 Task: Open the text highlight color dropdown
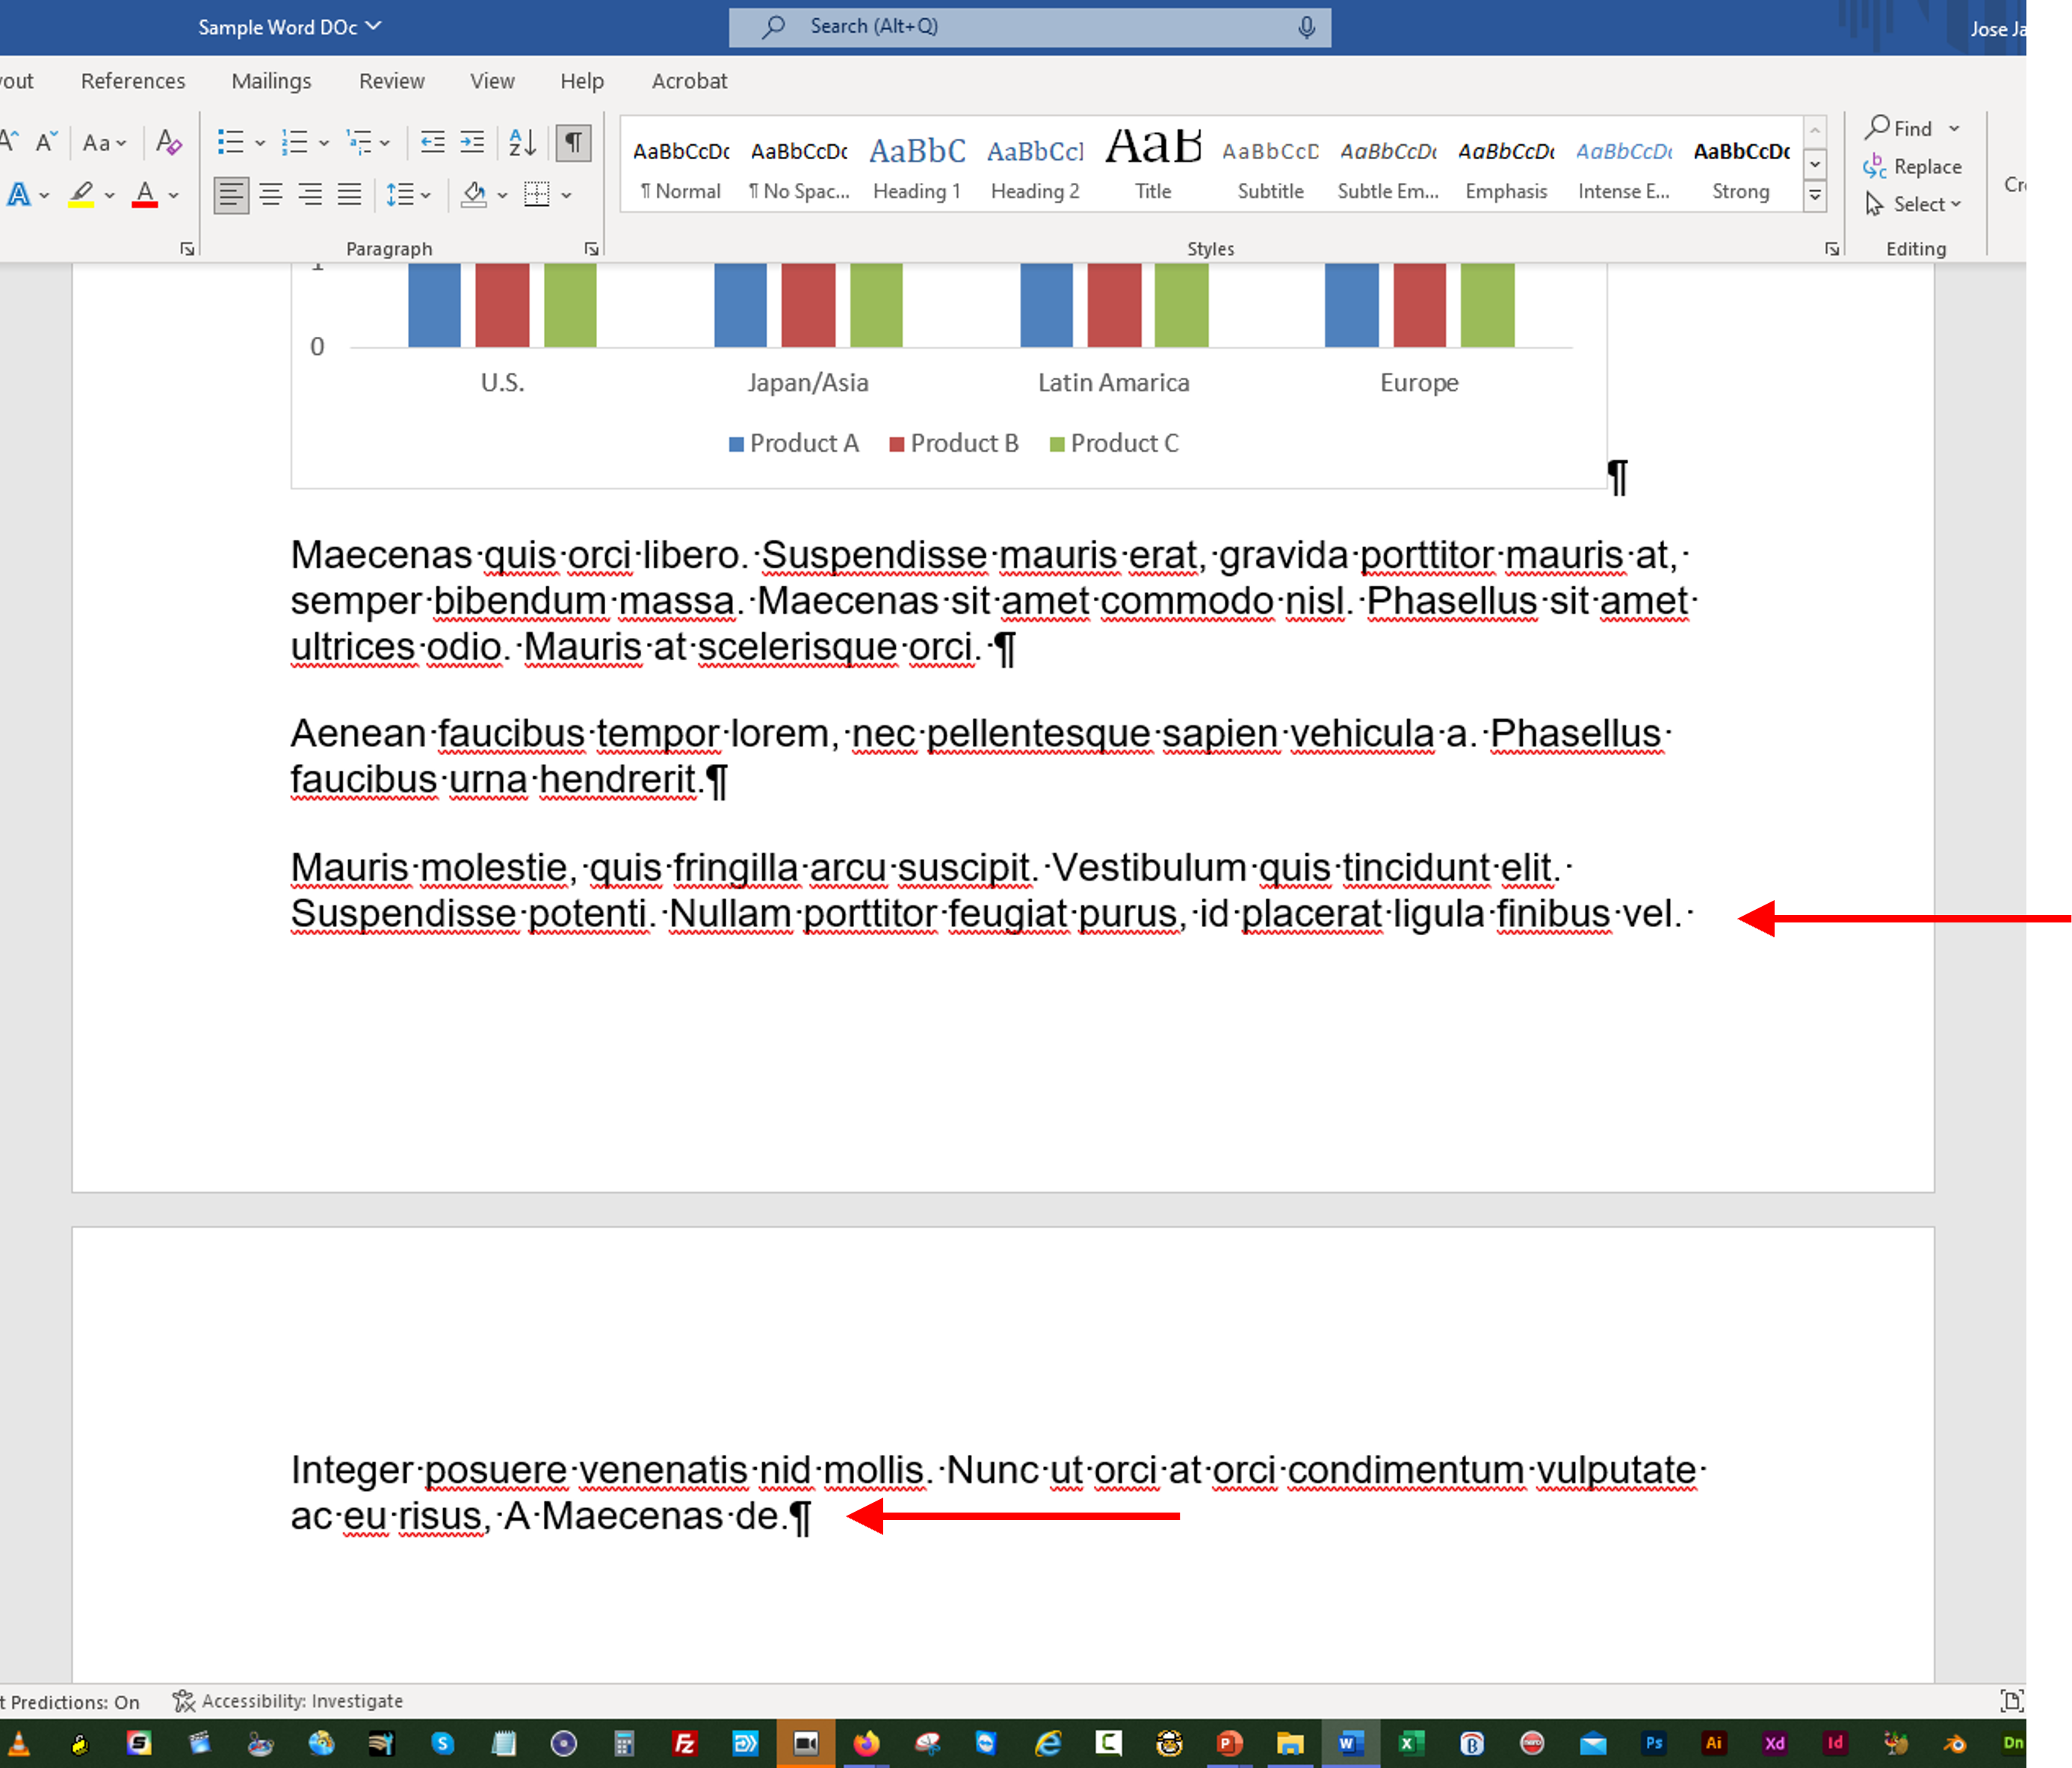tap(109, 196)
